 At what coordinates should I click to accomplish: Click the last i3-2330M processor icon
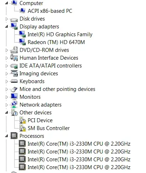coord(22,167)
